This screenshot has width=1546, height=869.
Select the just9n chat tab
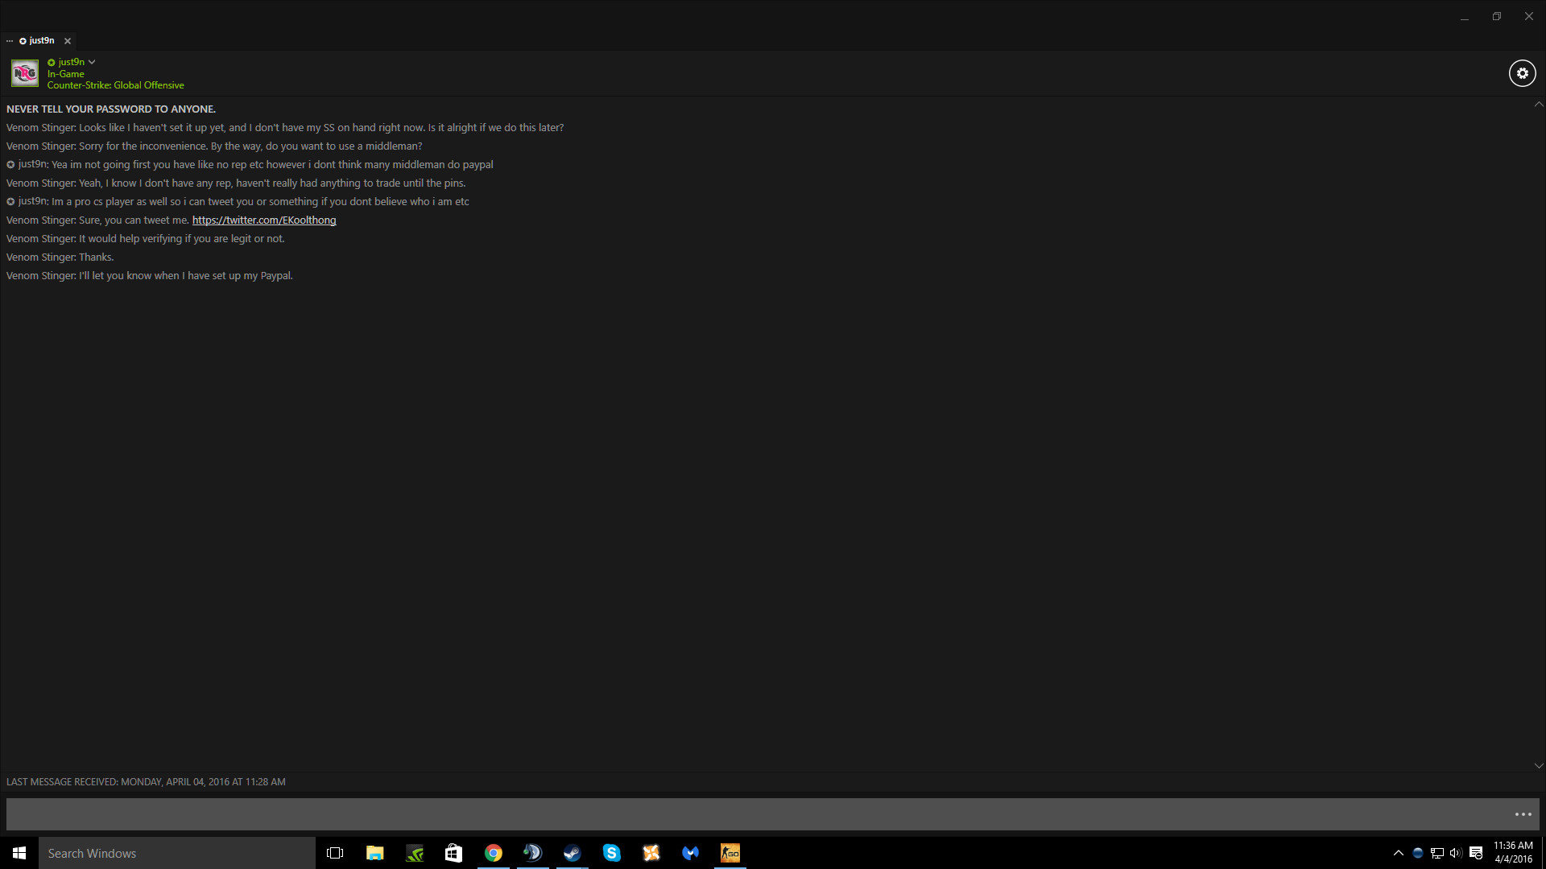point(40,41)
